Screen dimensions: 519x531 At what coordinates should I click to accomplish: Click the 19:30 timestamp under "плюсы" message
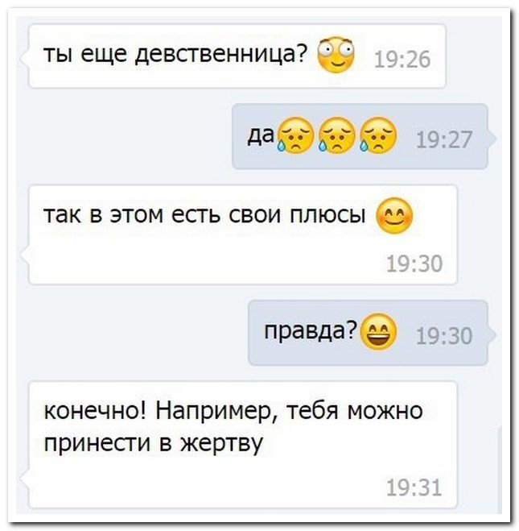[x=414, y=263]
